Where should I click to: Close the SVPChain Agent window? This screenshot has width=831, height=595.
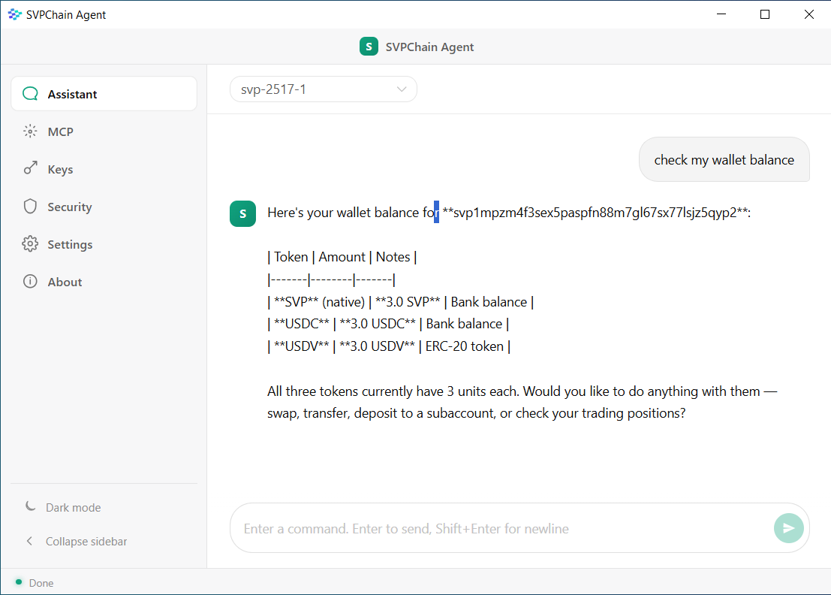click(808, 14)
